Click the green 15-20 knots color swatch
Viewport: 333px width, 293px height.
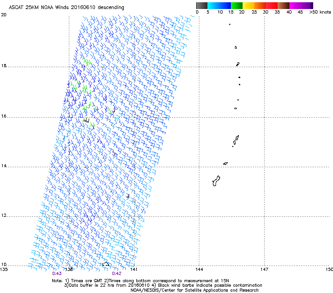click(237, 5)
